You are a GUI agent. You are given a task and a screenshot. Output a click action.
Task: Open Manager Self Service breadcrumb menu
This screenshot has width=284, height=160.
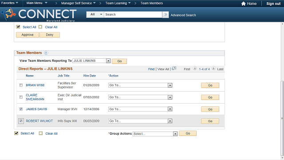tap(79, 3)
